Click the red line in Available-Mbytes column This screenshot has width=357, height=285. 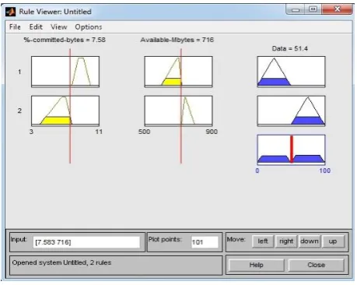(181, 106)
